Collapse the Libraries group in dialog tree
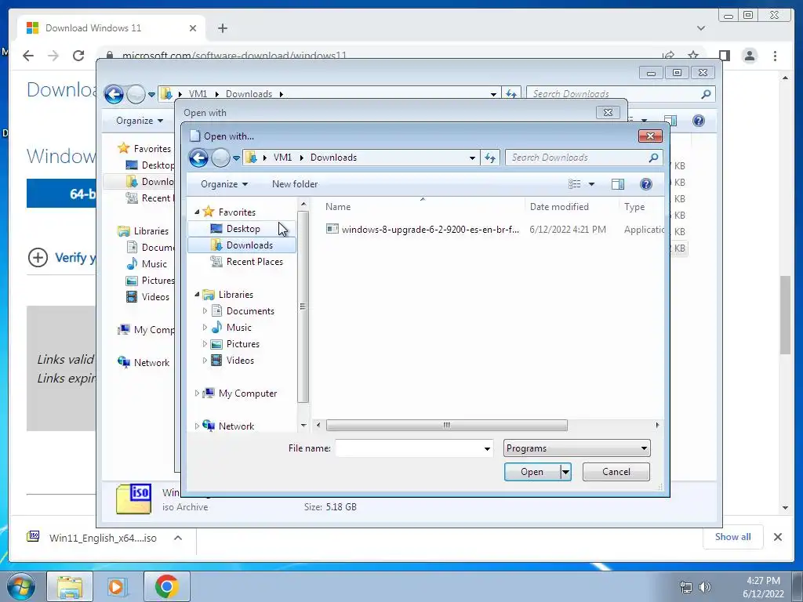Image resolution: width=803 pixels, height=602 pixels. pos(197,295)
